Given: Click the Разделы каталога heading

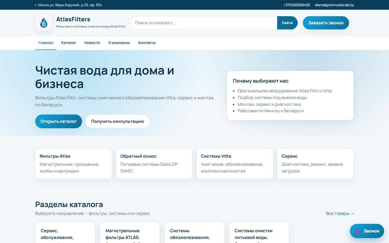Looking at the screenshot, I should 69,204.
